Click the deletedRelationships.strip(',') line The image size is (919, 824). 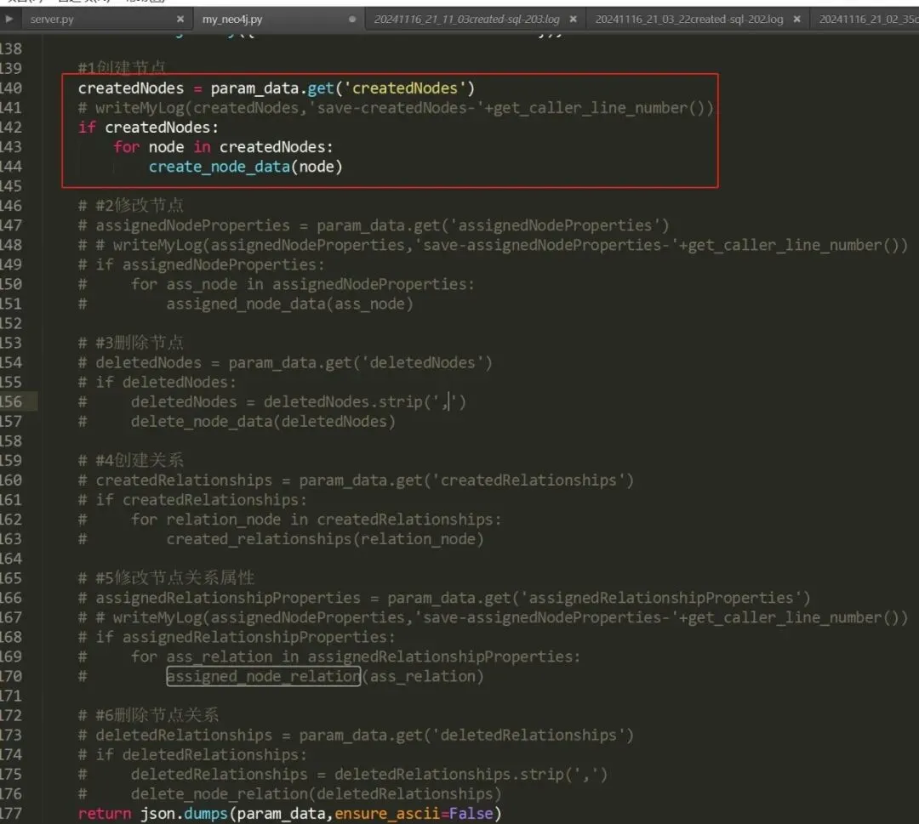343,775
